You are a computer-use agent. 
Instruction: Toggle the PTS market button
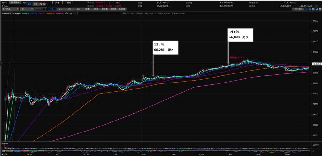point(35,4)
